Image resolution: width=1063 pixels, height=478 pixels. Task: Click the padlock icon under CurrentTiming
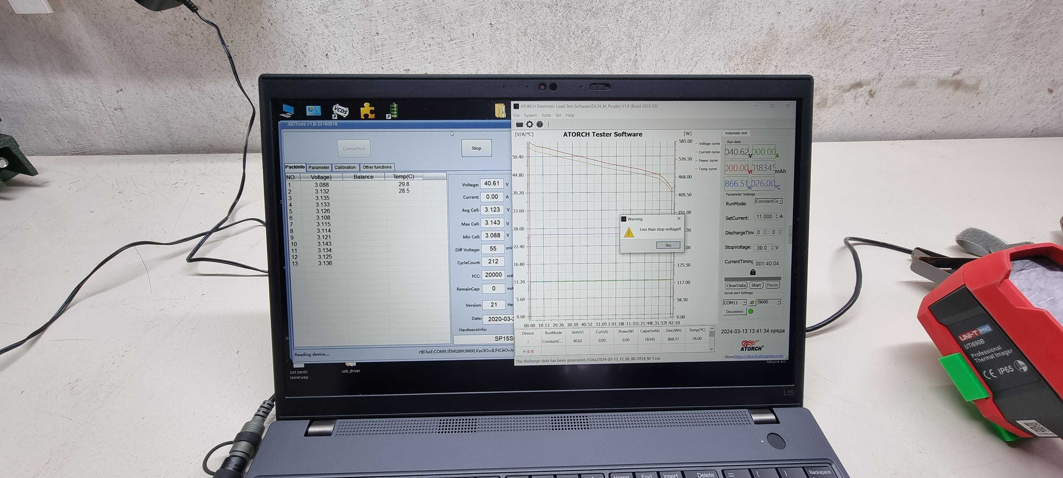pyautogui.click(x=753, y=272)
